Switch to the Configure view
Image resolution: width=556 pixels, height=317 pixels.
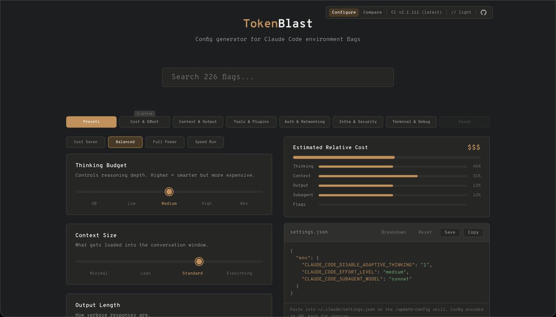click(x=344, y=12)
